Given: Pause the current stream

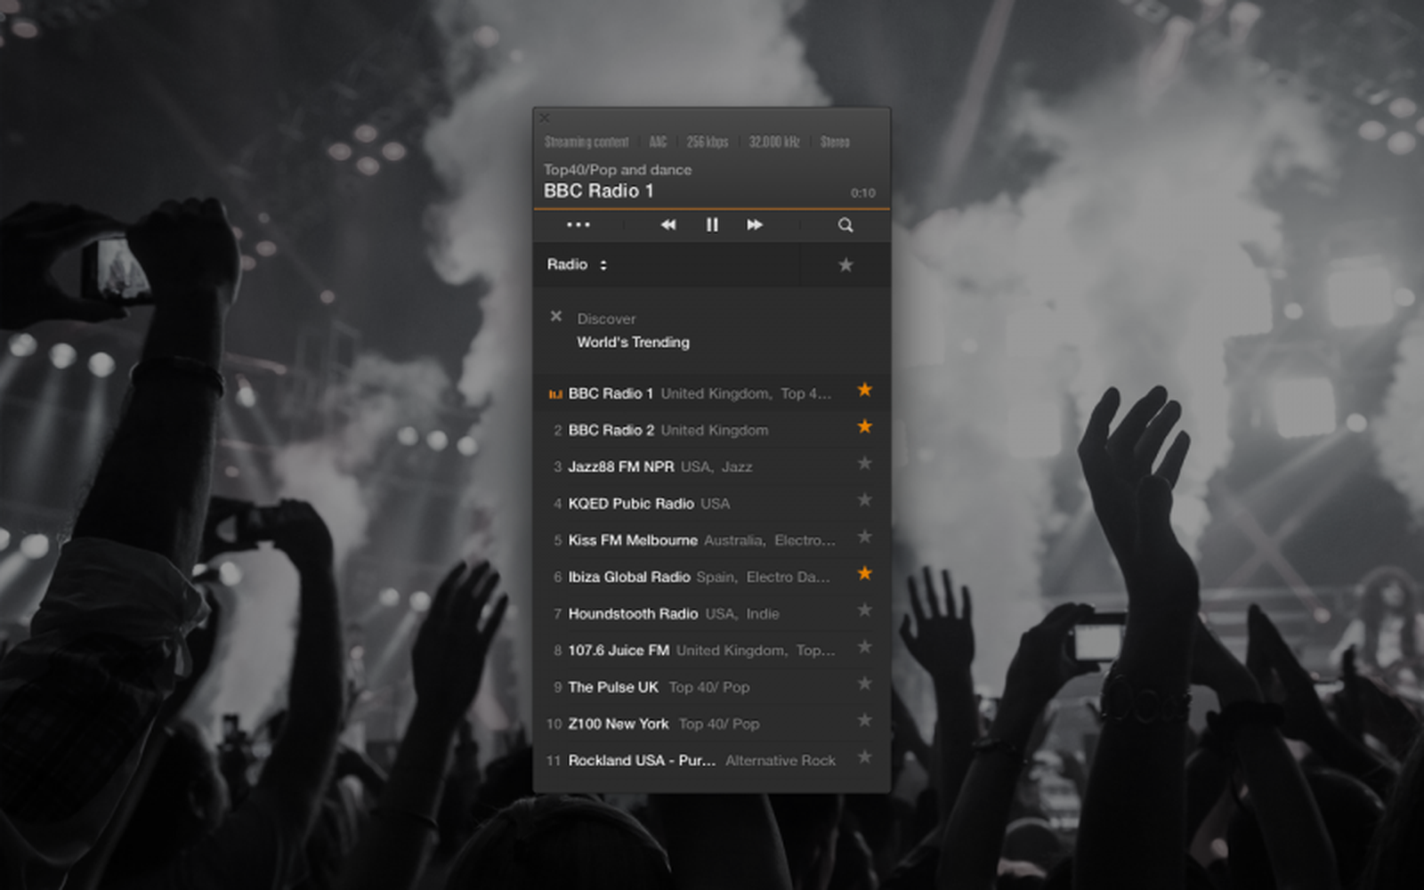Looking at the screenshot, I should [711, 225].
